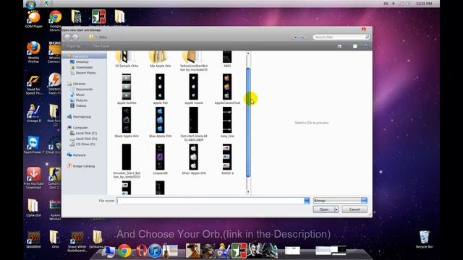
Task: Open the Orbs folder on the desktop
Action: point(55,239)
